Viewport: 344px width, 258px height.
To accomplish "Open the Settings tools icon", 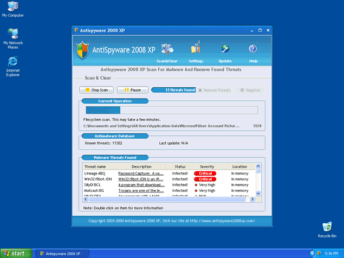I will pos(196,50).
